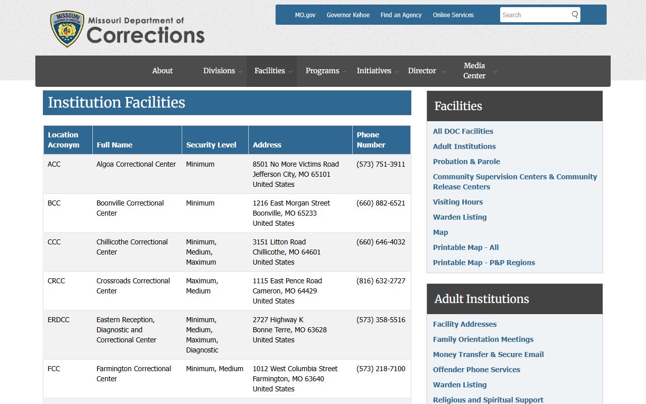This screenshot has height=404, width=646.
Task: Open Printable Map - All link
Action: (x=466, y=247)
